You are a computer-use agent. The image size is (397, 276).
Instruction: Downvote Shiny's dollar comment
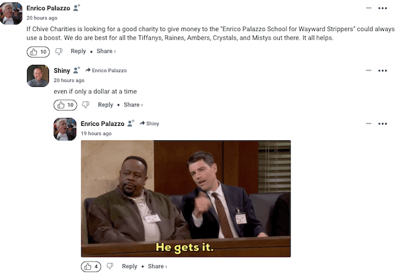(x=86, y=105)
